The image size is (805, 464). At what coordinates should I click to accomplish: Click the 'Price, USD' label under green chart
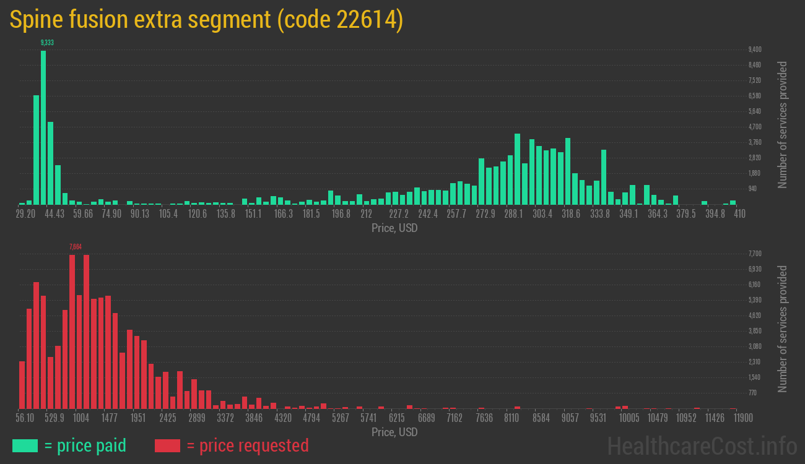point(394,228)
